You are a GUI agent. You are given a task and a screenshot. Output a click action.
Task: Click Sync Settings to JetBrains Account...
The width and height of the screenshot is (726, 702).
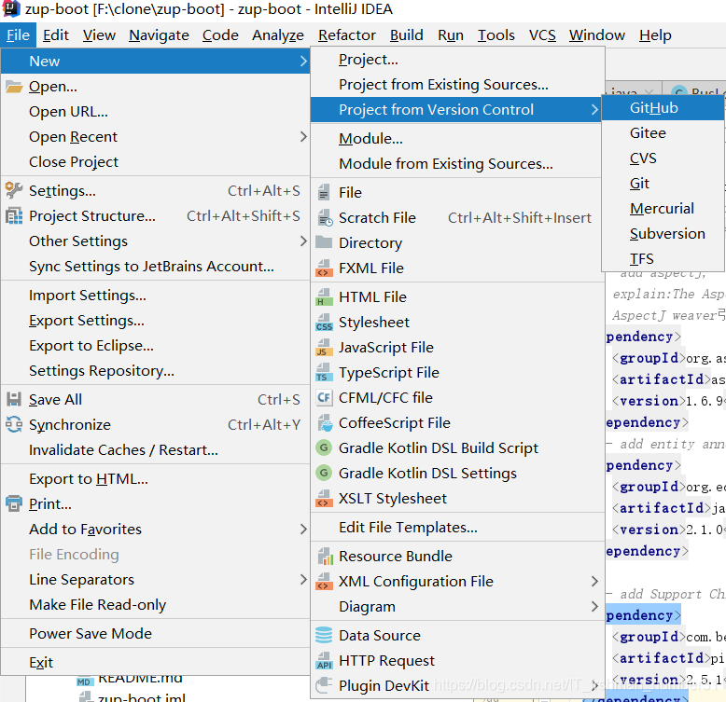tap(155, 267)
